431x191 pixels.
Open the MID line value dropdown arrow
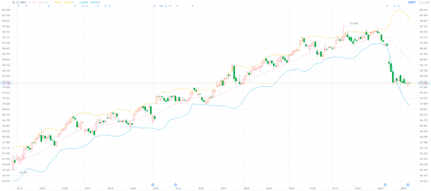[48, 2]
